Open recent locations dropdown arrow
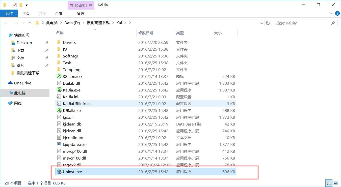 point(23,23)
